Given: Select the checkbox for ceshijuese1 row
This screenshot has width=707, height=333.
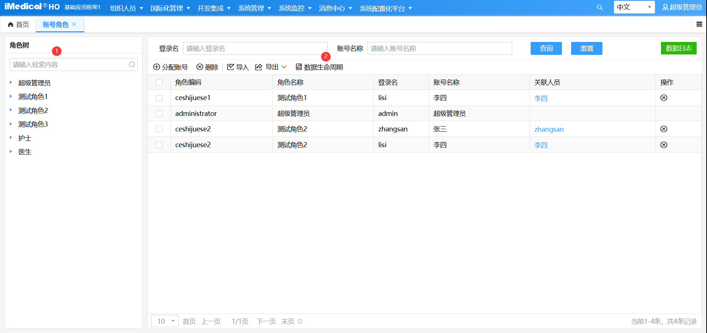Looking at the screenshot, I should pyautogui.click(x=159, y=98).
